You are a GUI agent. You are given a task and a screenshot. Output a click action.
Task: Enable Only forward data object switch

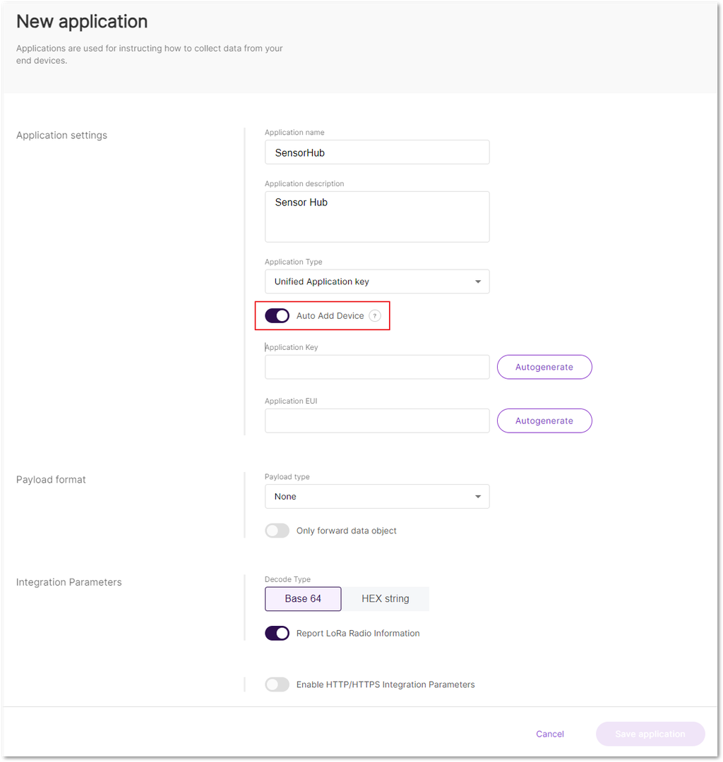277,531
